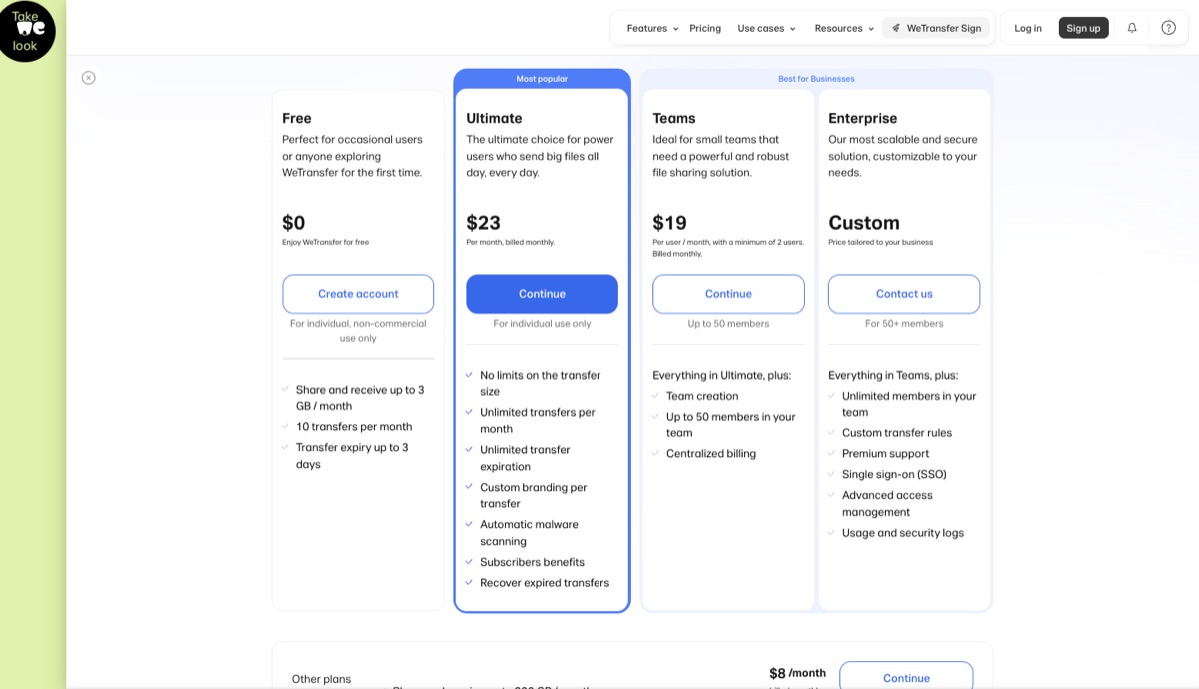Click Continue on the Teams plan

coord(728,294)
